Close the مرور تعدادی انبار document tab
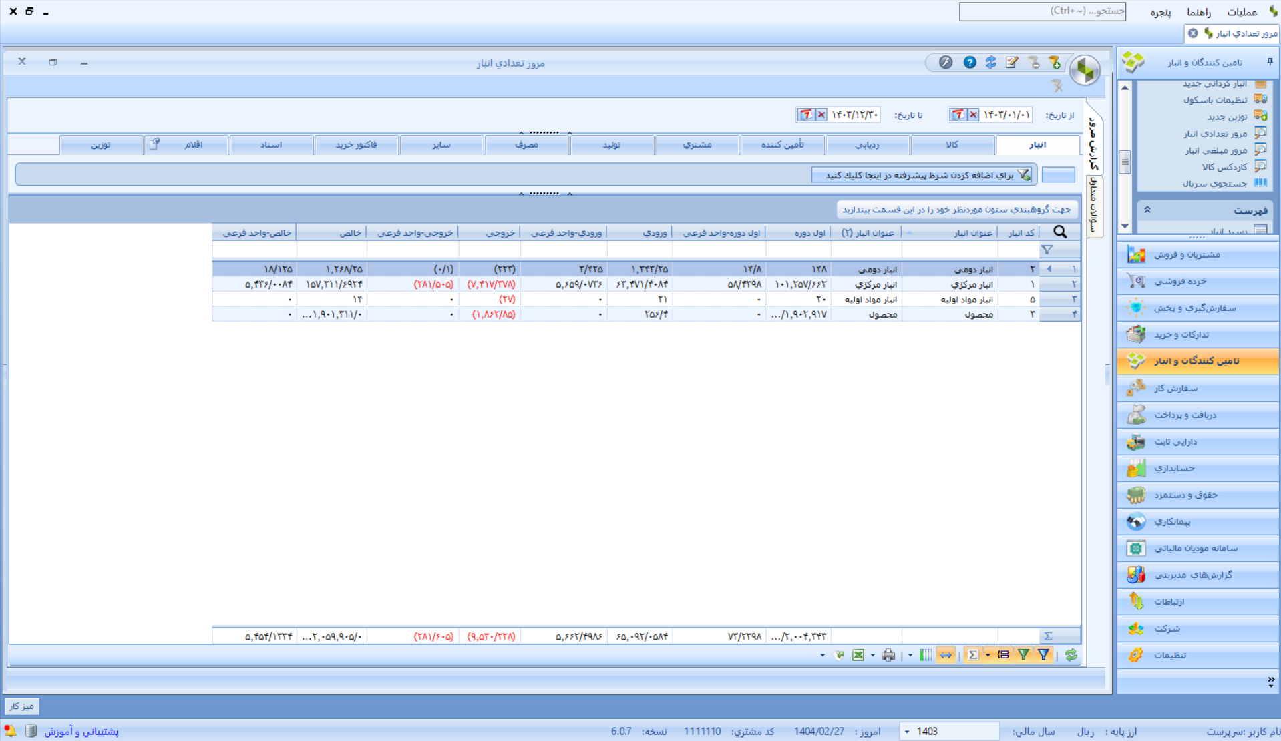The image size is (1281, 741). [1193, 33]
